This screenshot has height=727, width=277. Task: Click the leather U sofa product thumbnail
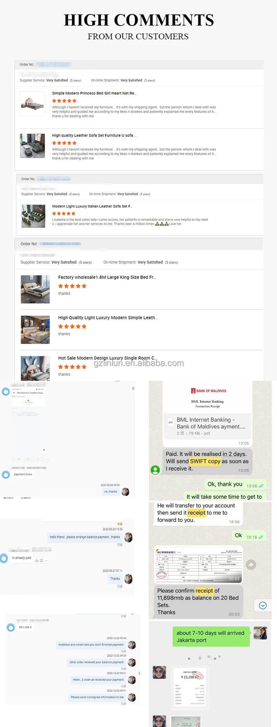pos(32,146)
